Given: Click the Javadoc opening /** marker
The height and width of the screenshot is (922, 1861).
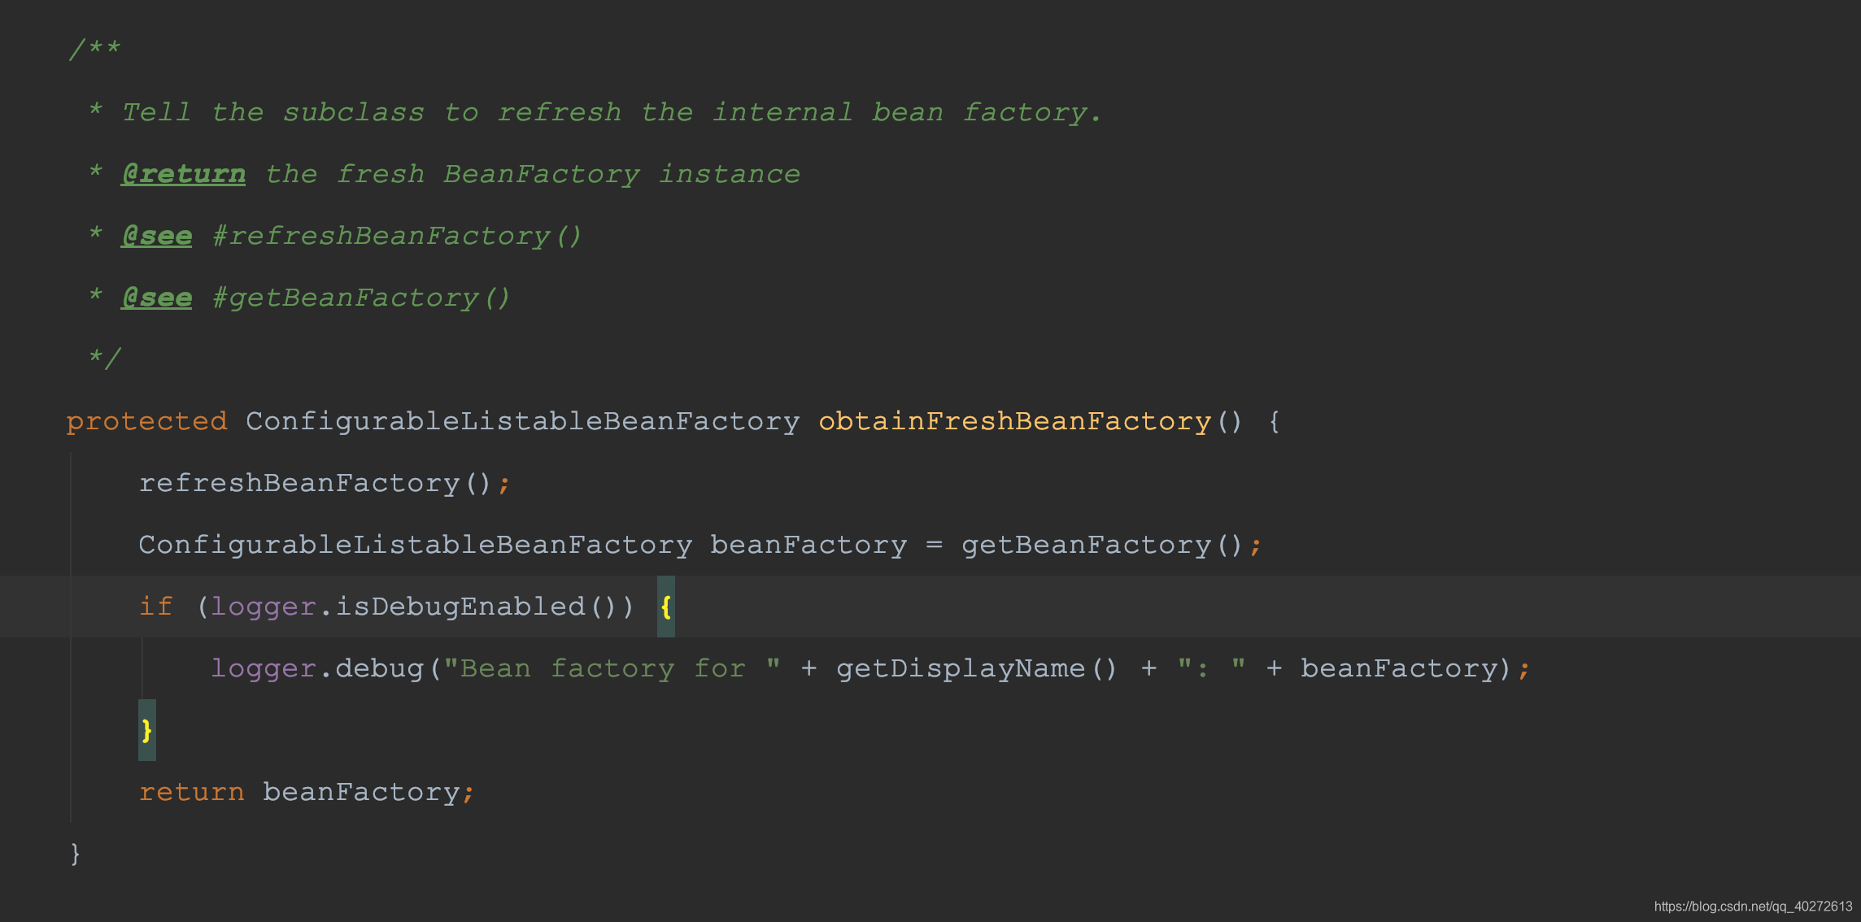Looking at the screenshot, I should 95,49.
